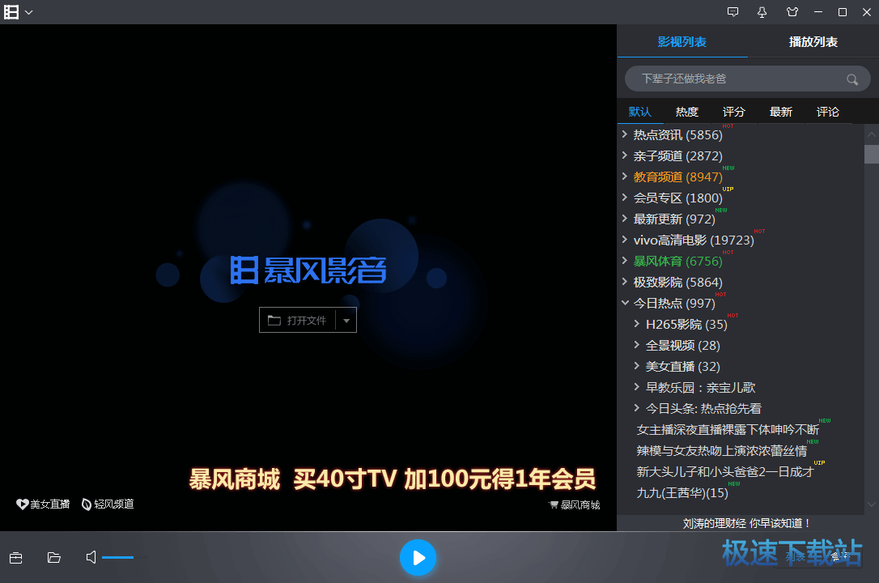This screenshot has width=879, height=583.
Task: Click the list scrollbar up arrow
Action: coord(871,134)
